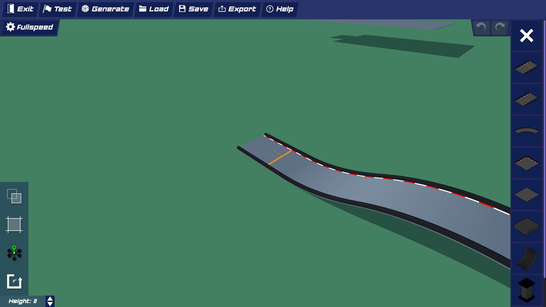Toggle the axis move gizmo tool
The width and height of the screenshot is (546, 307).
[x=14, y=253]
